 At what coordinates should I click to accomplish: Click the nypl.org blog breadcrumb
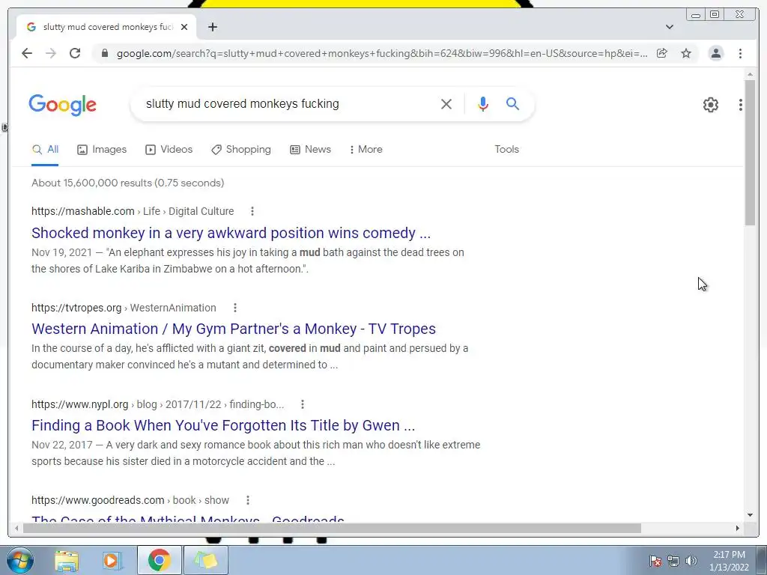tap(157, 404)
